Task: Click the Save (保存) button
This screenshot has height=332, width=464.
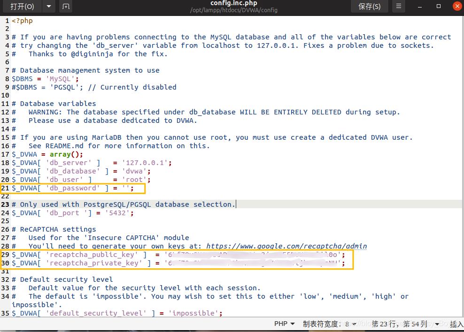Action: coord(369,7)
